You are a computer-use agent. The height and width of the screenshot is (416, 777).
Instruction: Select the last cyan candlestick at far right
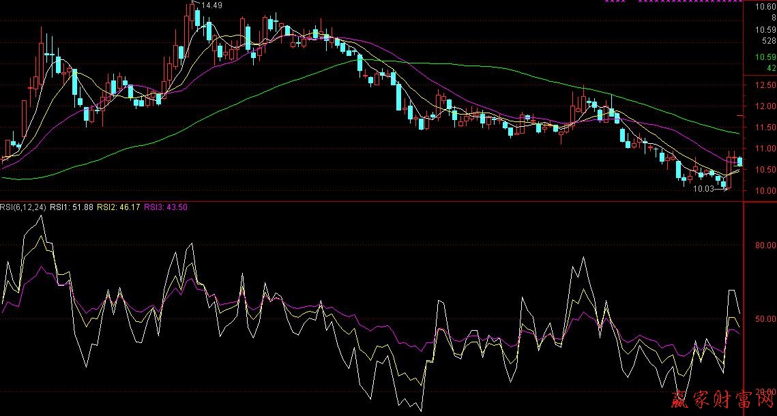pos(740,162)
